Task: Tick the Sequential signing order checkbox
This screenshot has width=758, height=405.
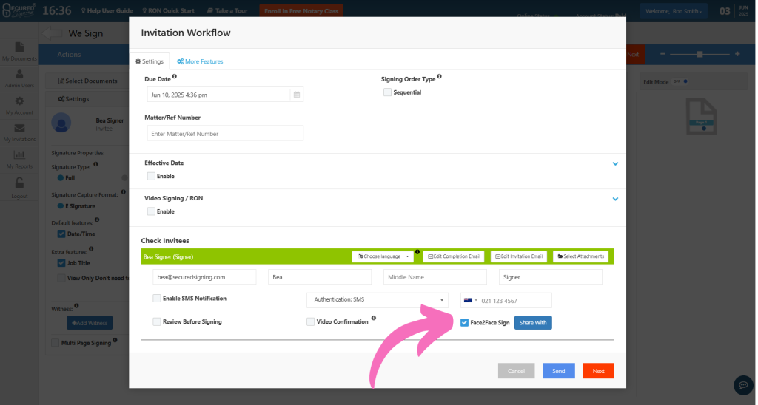Action: coord(387,92)
